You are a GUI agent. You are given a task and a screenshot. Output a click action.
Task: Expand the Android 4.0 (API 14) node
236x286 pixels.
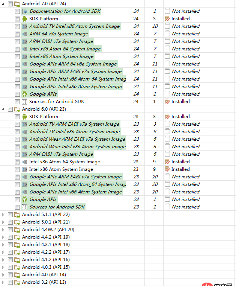point(3,275)
